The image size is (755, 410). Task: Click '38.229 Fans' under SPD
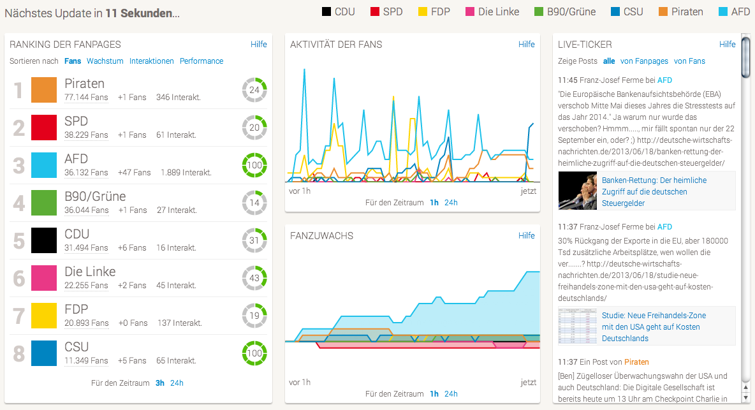point(86,135)
